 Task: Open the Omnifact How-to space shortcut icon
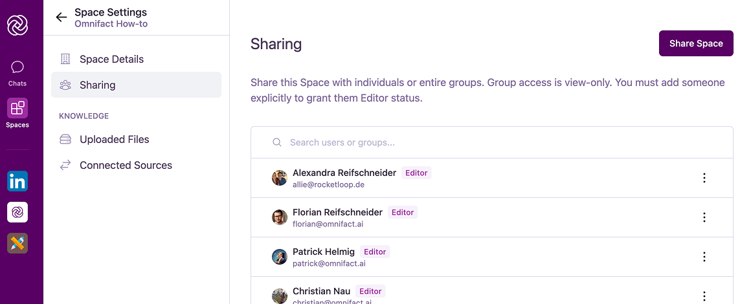[x=17, y=212]
